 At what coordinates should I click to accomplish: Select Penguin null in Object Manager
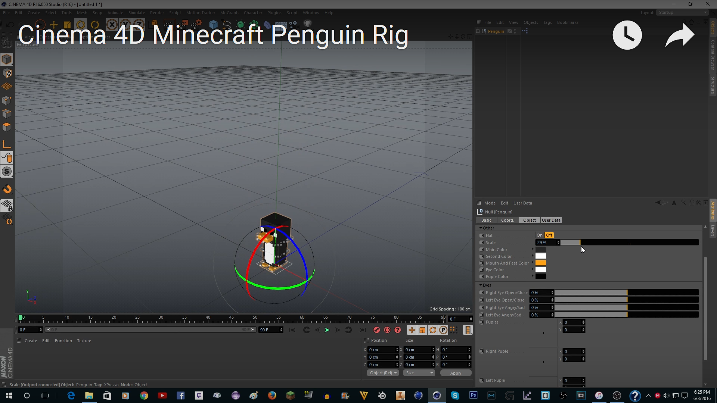pos(496,31)
